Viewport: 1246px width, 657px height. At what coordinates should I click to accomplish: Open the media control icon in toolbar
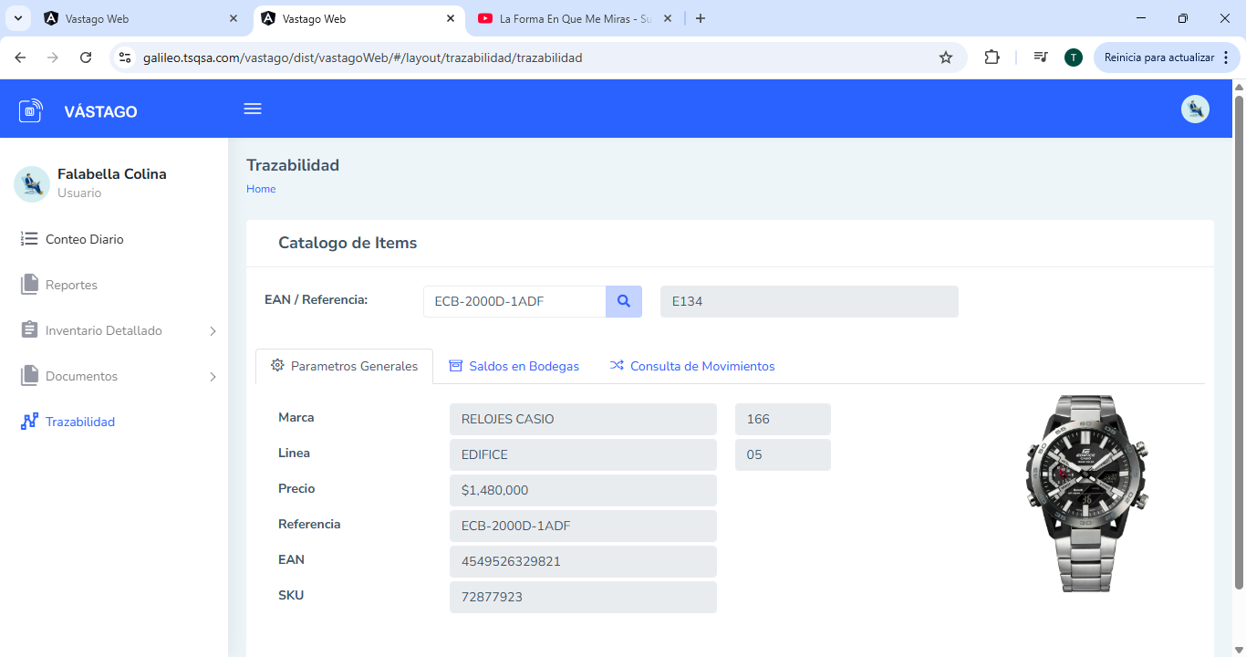click(1041, 57)
